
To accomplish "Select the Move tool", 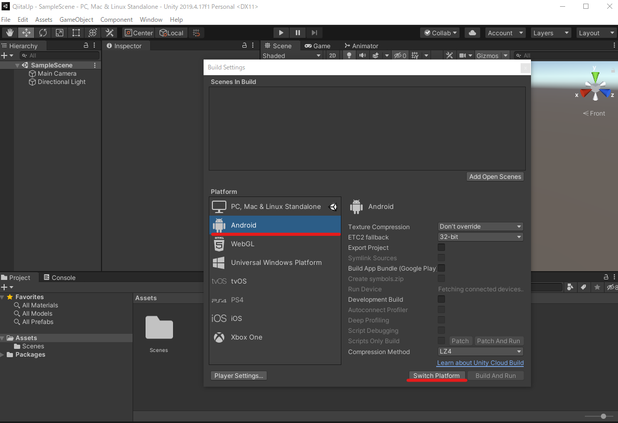I will [x=26, y=33].
